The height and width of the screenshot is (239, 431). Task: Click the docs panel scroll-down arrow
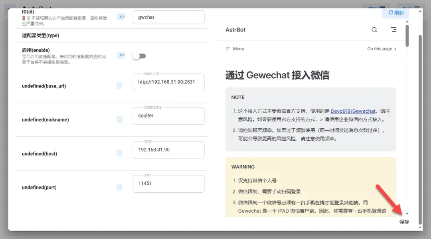point(407,214)
